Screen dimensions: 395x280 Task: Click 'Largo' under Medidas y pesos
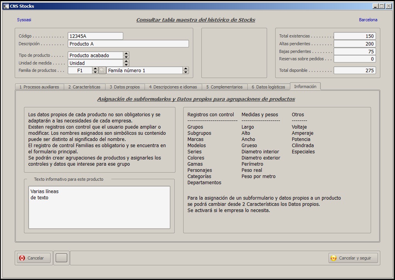248,127
